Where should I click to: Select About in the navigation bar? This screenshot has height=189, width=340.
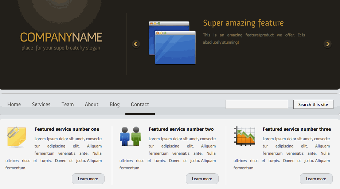[91, 105]
